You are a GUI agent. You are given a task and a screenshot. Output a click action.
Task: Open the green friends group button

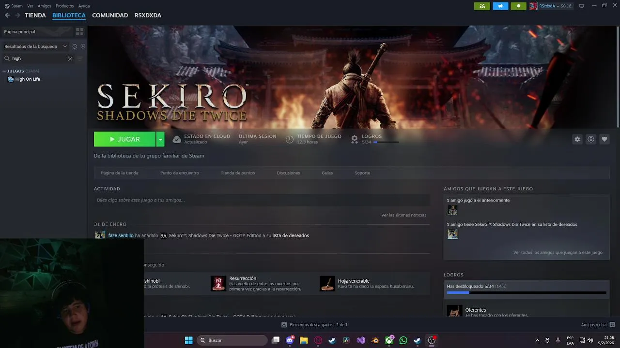[481, 6]
